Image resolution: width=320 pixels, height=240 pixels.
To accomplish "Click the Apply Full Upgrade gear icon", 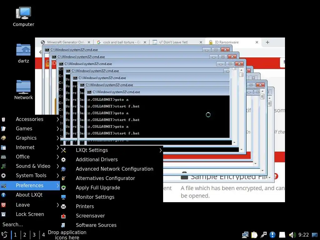I will tap(63, 188).
